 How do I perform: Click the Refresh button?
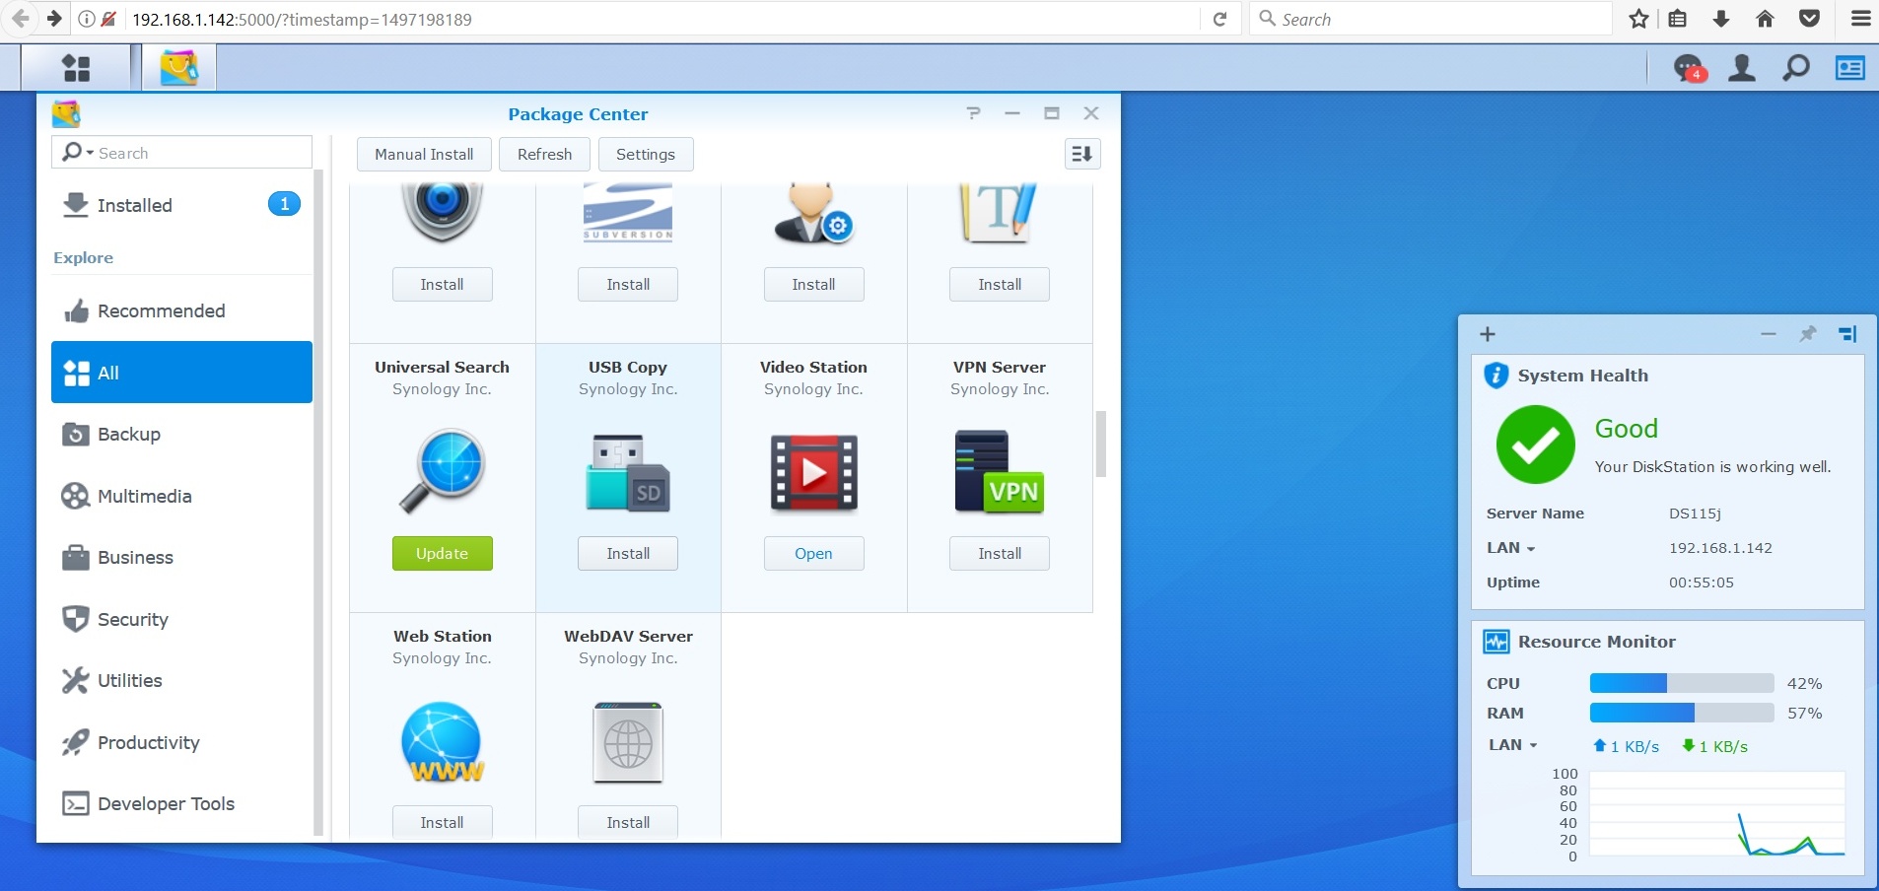pos(544,154)
